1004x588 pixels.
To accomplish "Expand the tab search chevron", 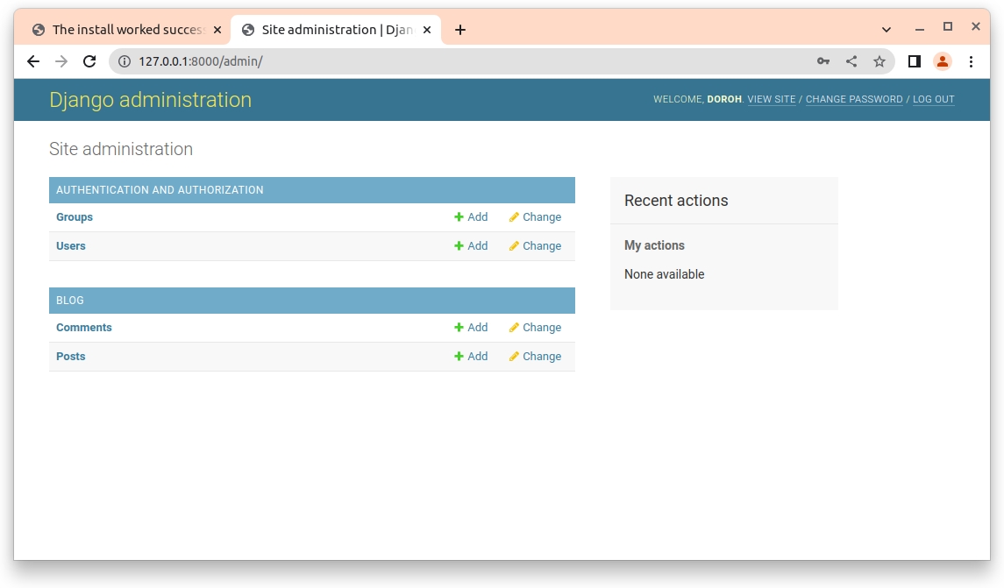I will point(887,29).
